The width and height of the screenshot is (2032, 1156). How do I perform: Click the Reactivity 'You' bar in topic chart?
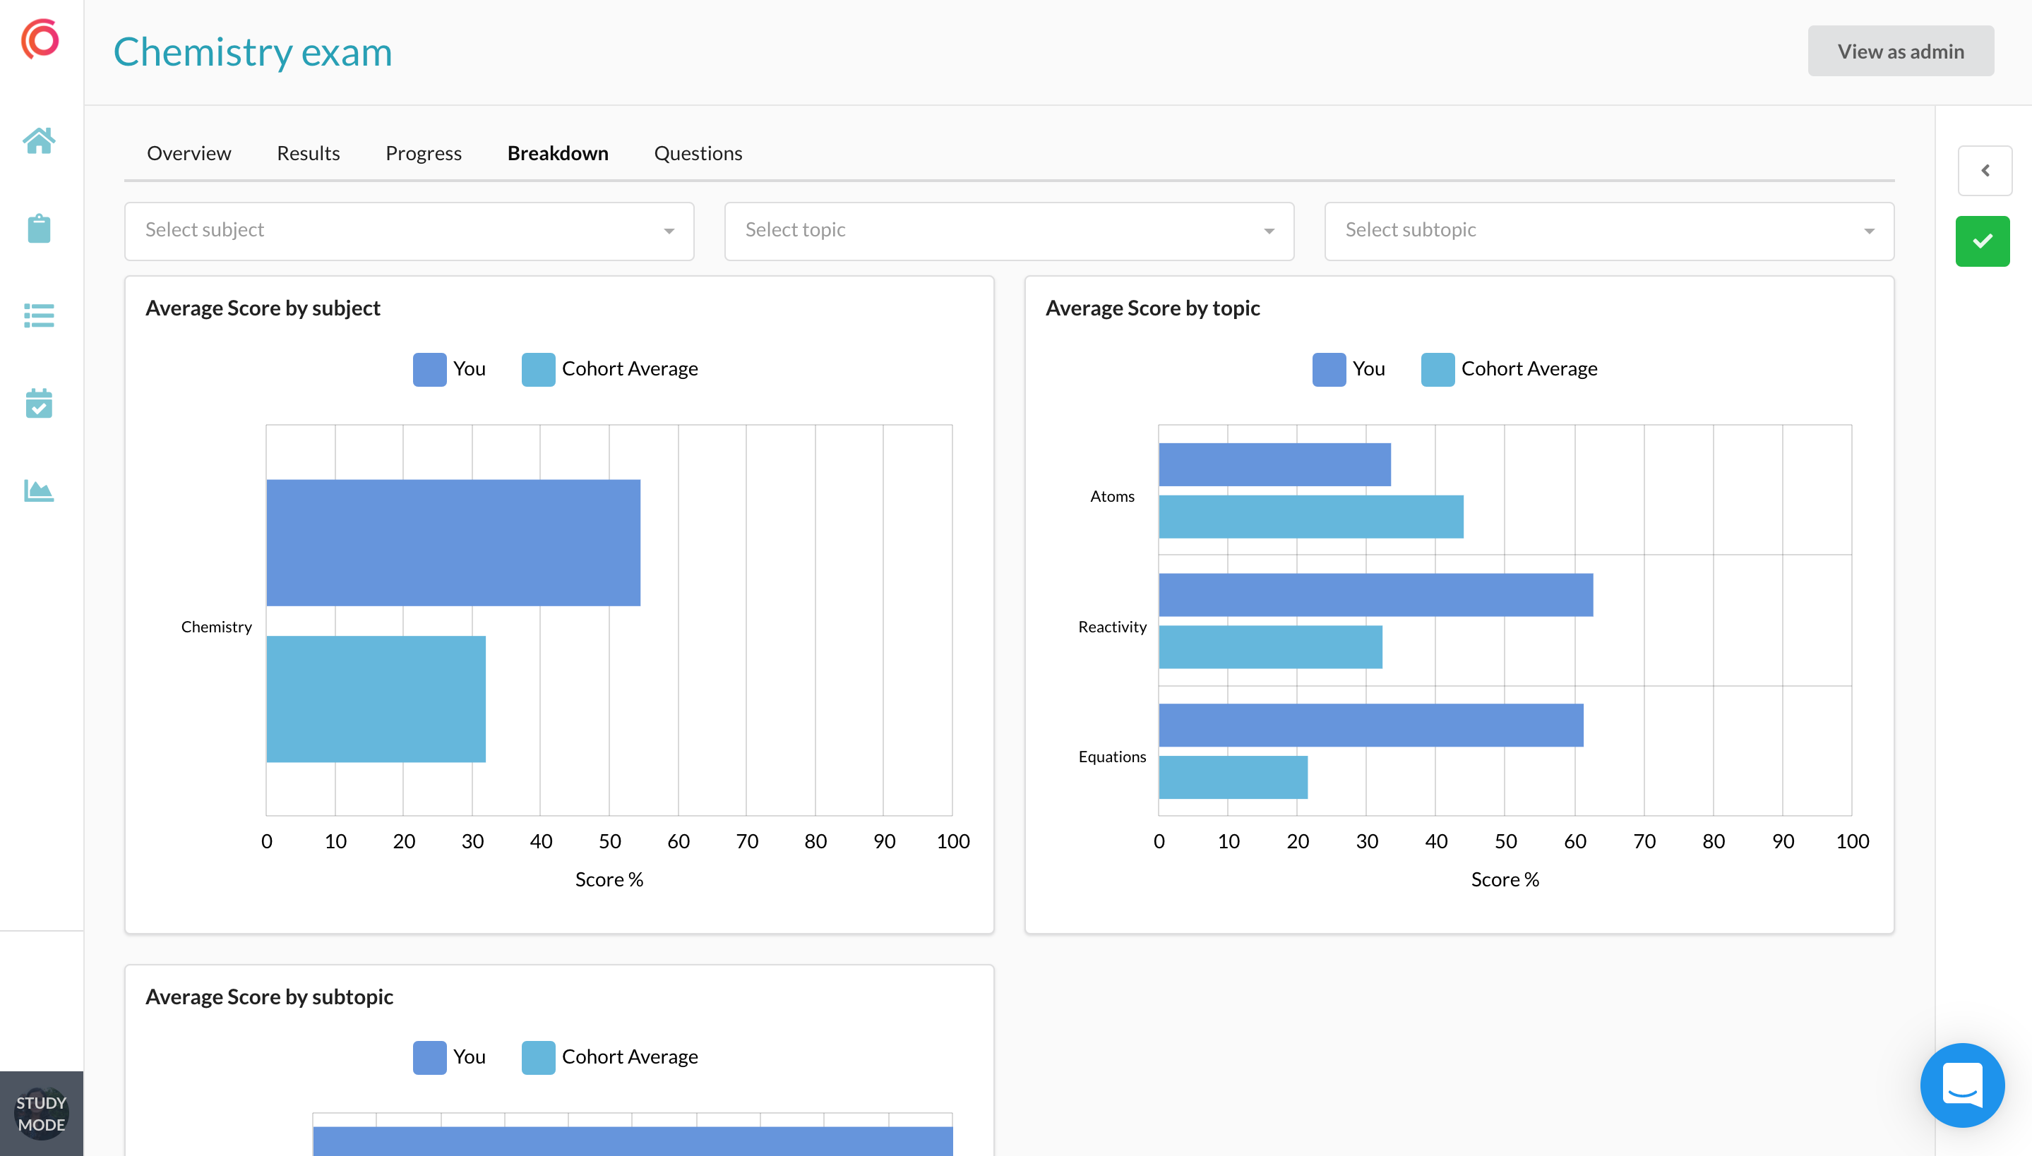point(1375,595)
